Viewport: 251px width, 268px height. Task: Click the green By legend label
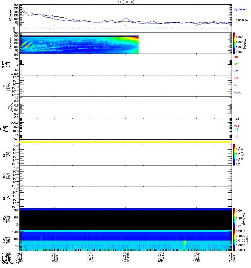(x=236, y=64)
